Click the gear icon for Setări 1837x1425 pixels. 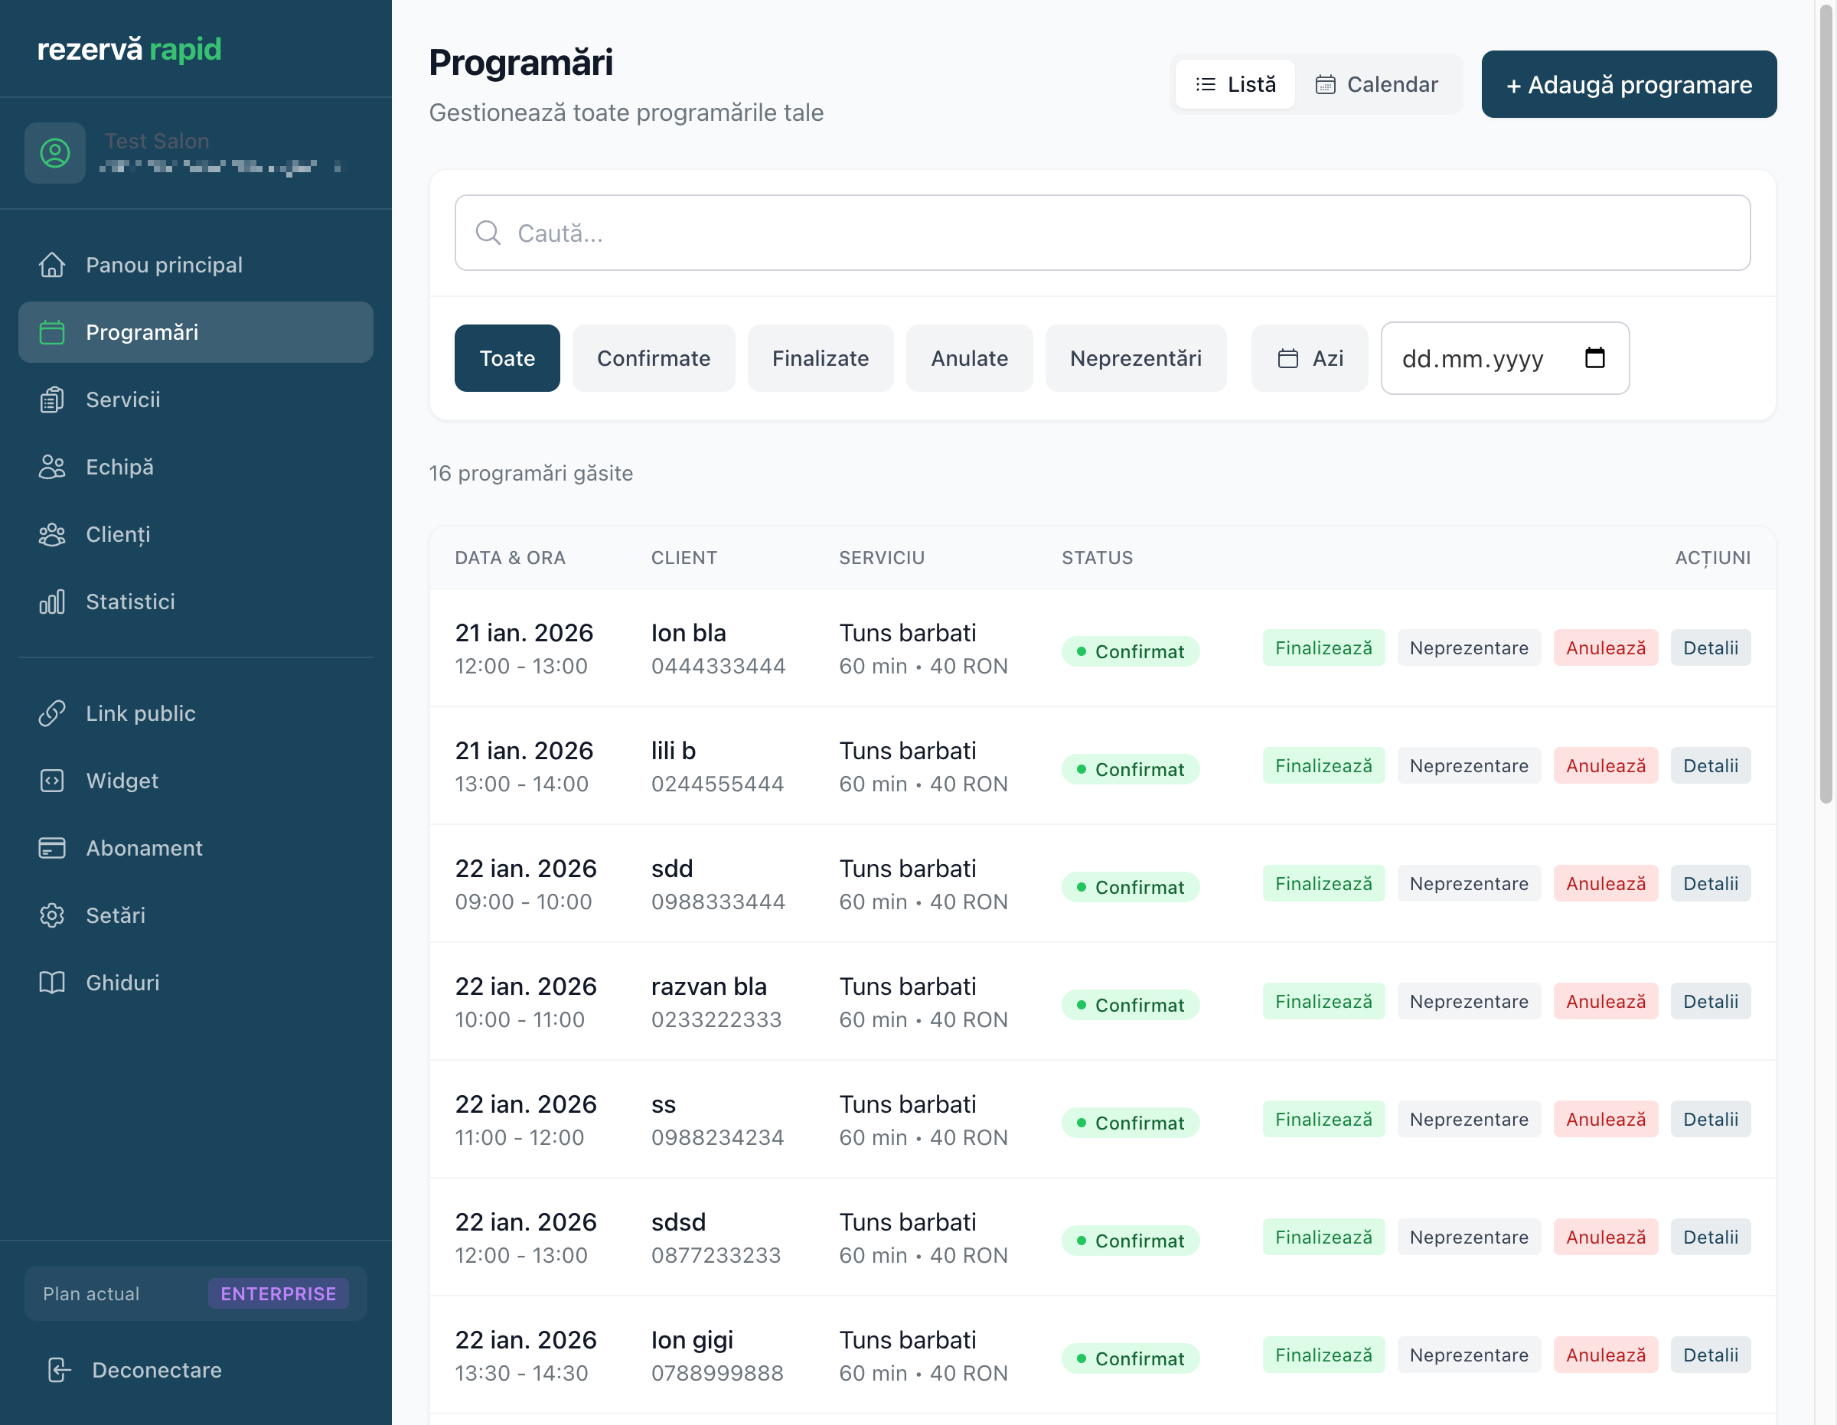pos(52,915)
